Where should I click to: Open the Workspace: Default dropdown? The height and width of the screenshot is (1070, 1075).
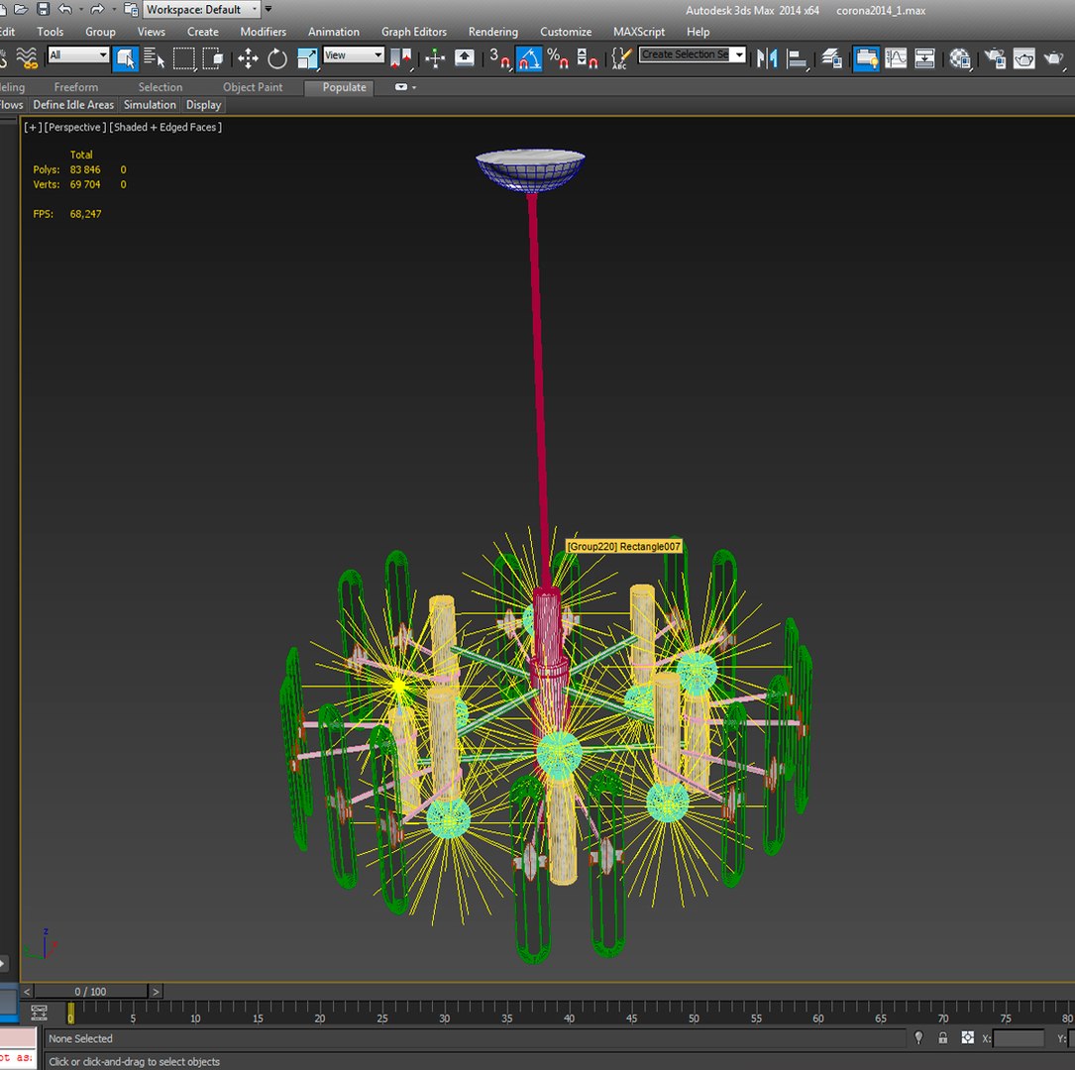pos(201,10)
